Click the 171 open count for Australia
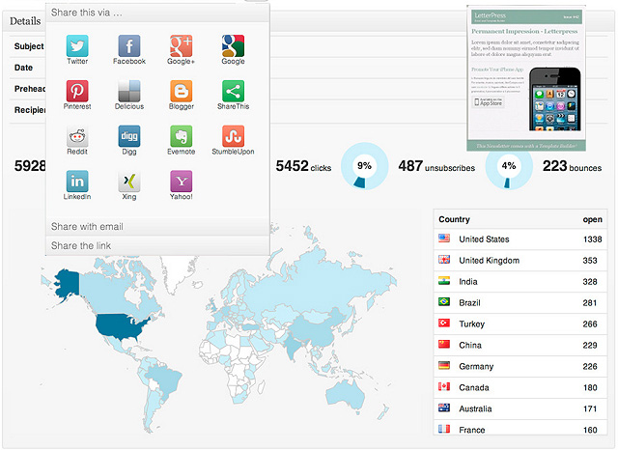 (x=590, y=409)
